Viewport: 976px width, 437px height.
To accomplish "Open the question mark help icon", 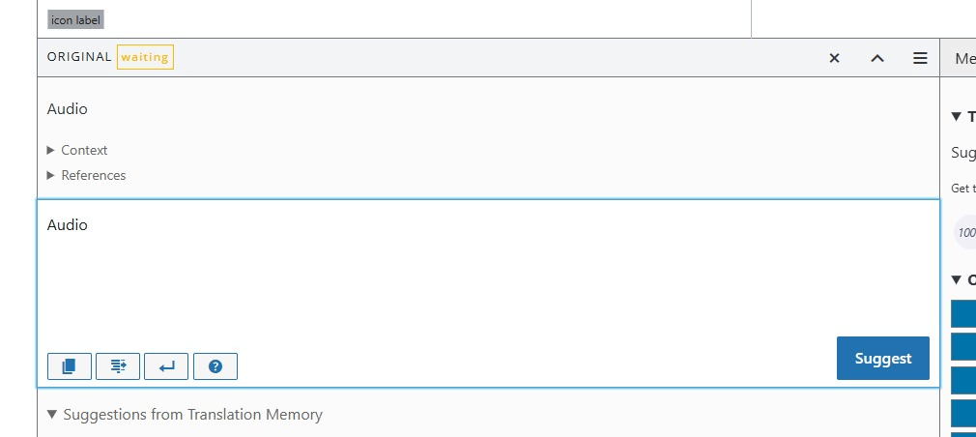I will (x=215, y=366).
